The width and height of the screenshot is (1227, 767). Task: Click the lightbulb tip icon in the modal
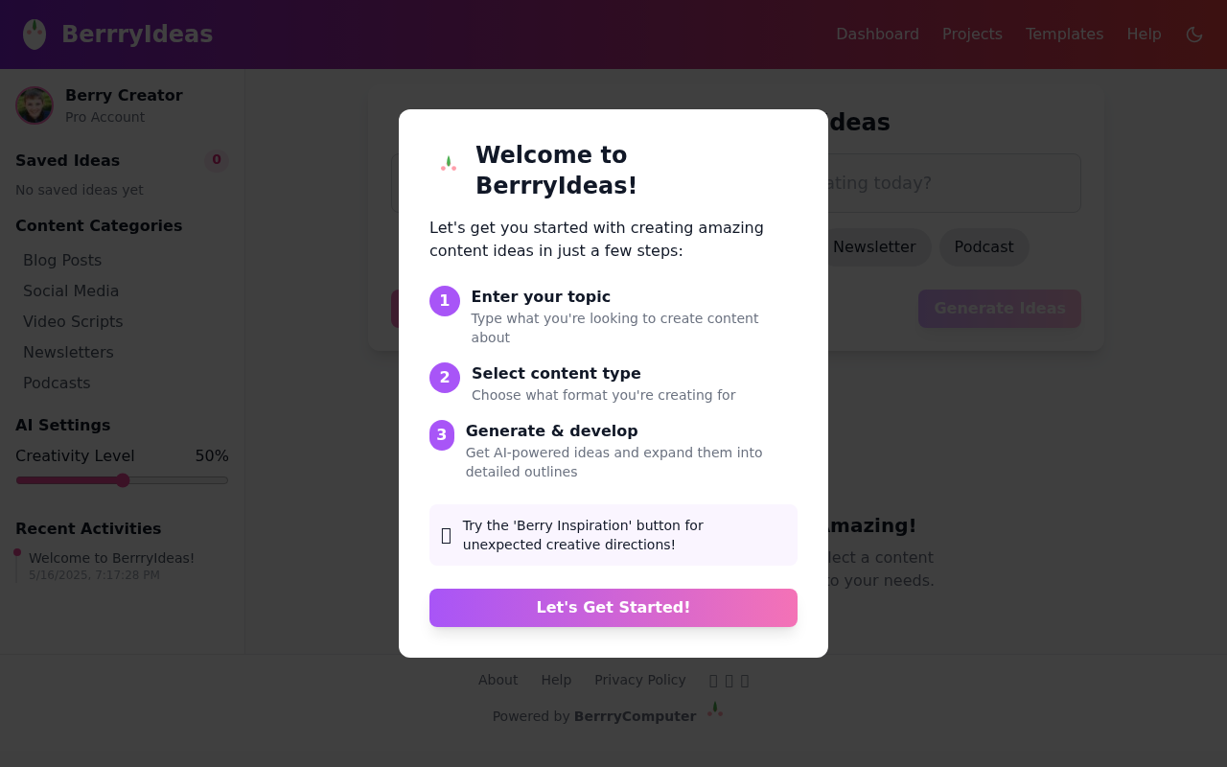(445, 534)
